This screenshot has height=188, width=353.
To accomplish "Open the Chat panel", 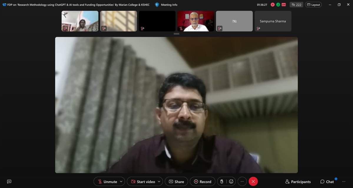I will 327,182.
